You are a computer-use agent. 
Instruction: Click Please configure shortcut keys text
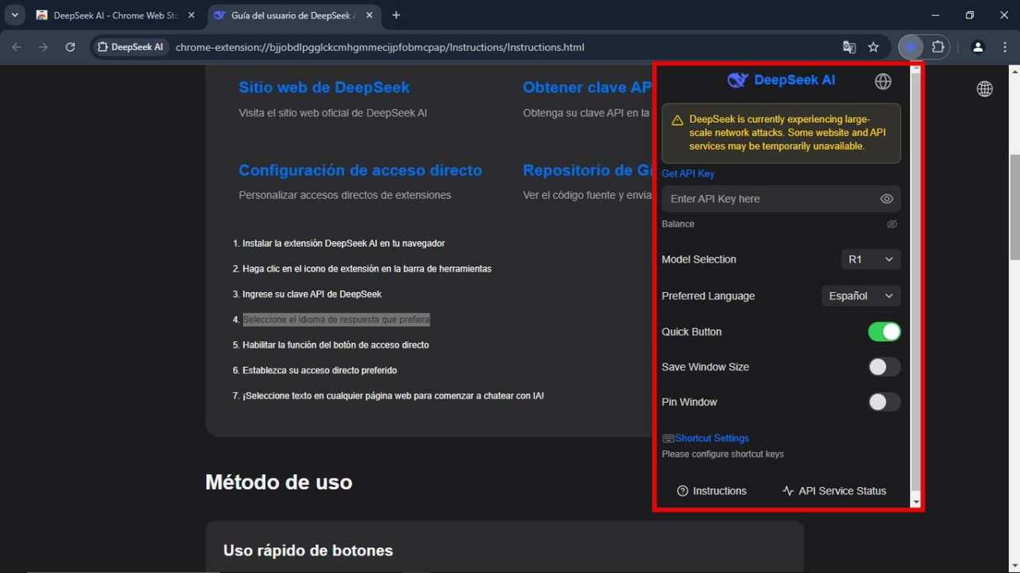click(x=722, y=454)
